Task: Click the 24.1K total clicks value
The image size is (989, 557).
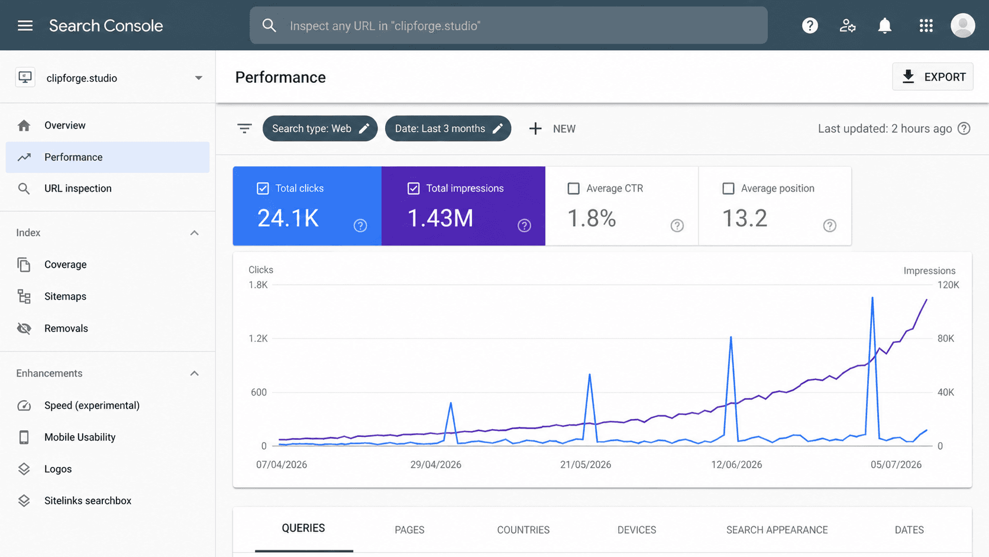Action: pyautogui.click(x=288, y=218)
